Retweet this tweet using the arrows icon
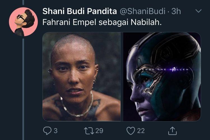 89,131
